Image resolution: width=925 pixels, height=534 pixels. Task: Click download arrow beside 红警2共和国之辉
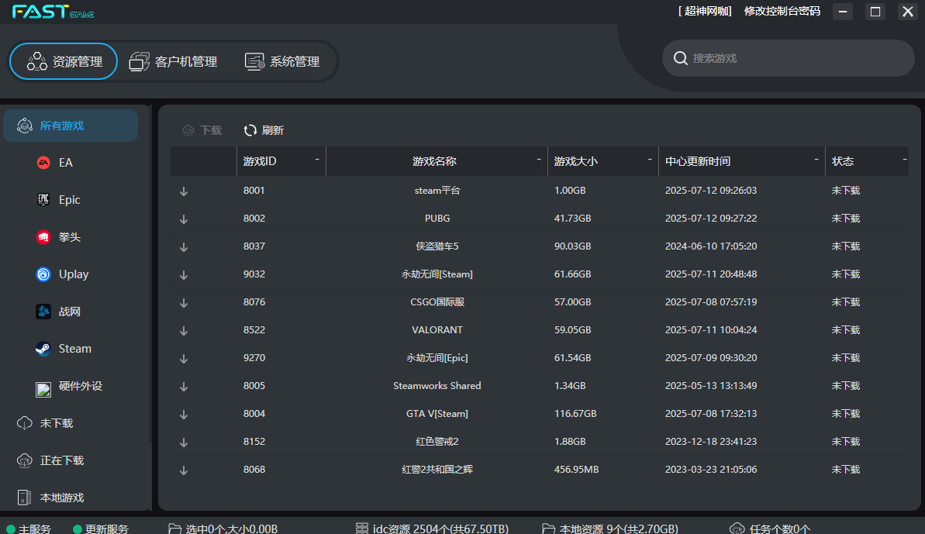[184, 470]
